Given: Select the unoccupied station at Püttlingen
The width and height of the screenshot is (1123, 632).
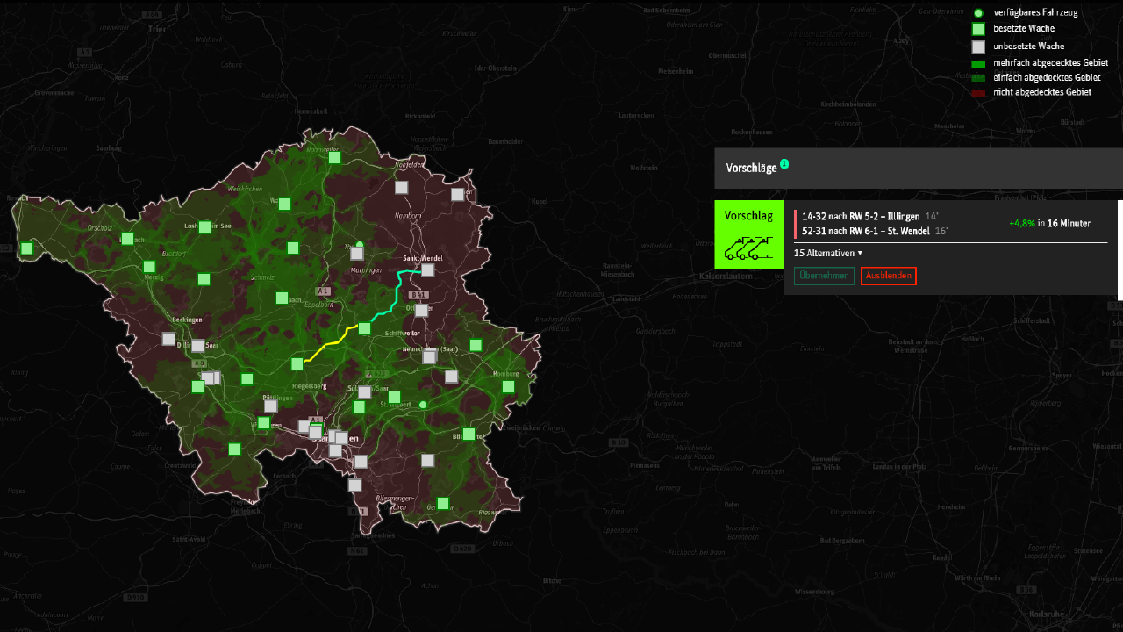Looking at the screenshot, I should coord(271,406).
